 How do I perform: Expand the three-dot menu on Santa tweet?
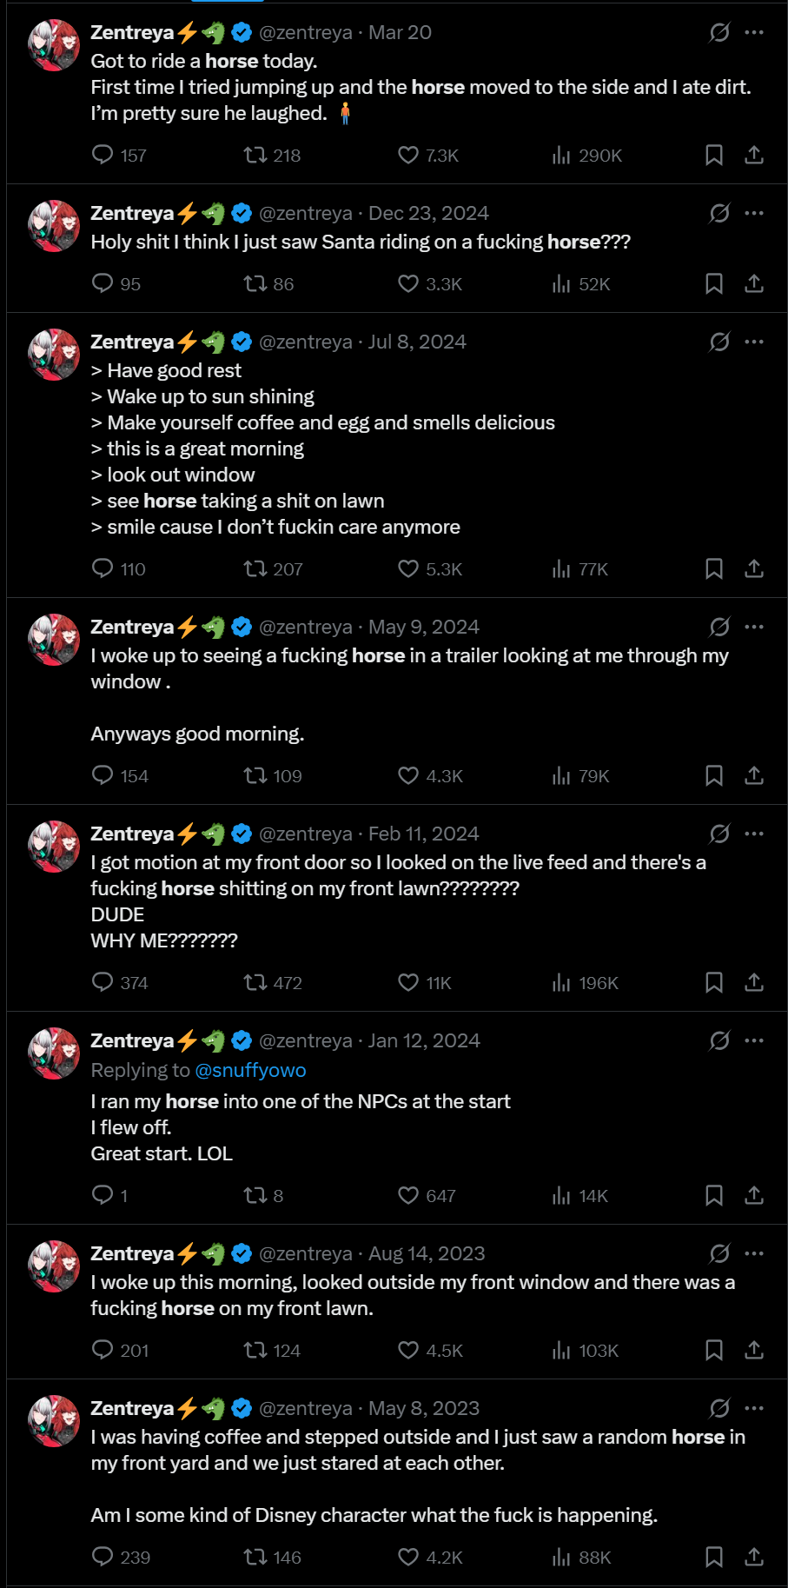click(x=754, y=213)
